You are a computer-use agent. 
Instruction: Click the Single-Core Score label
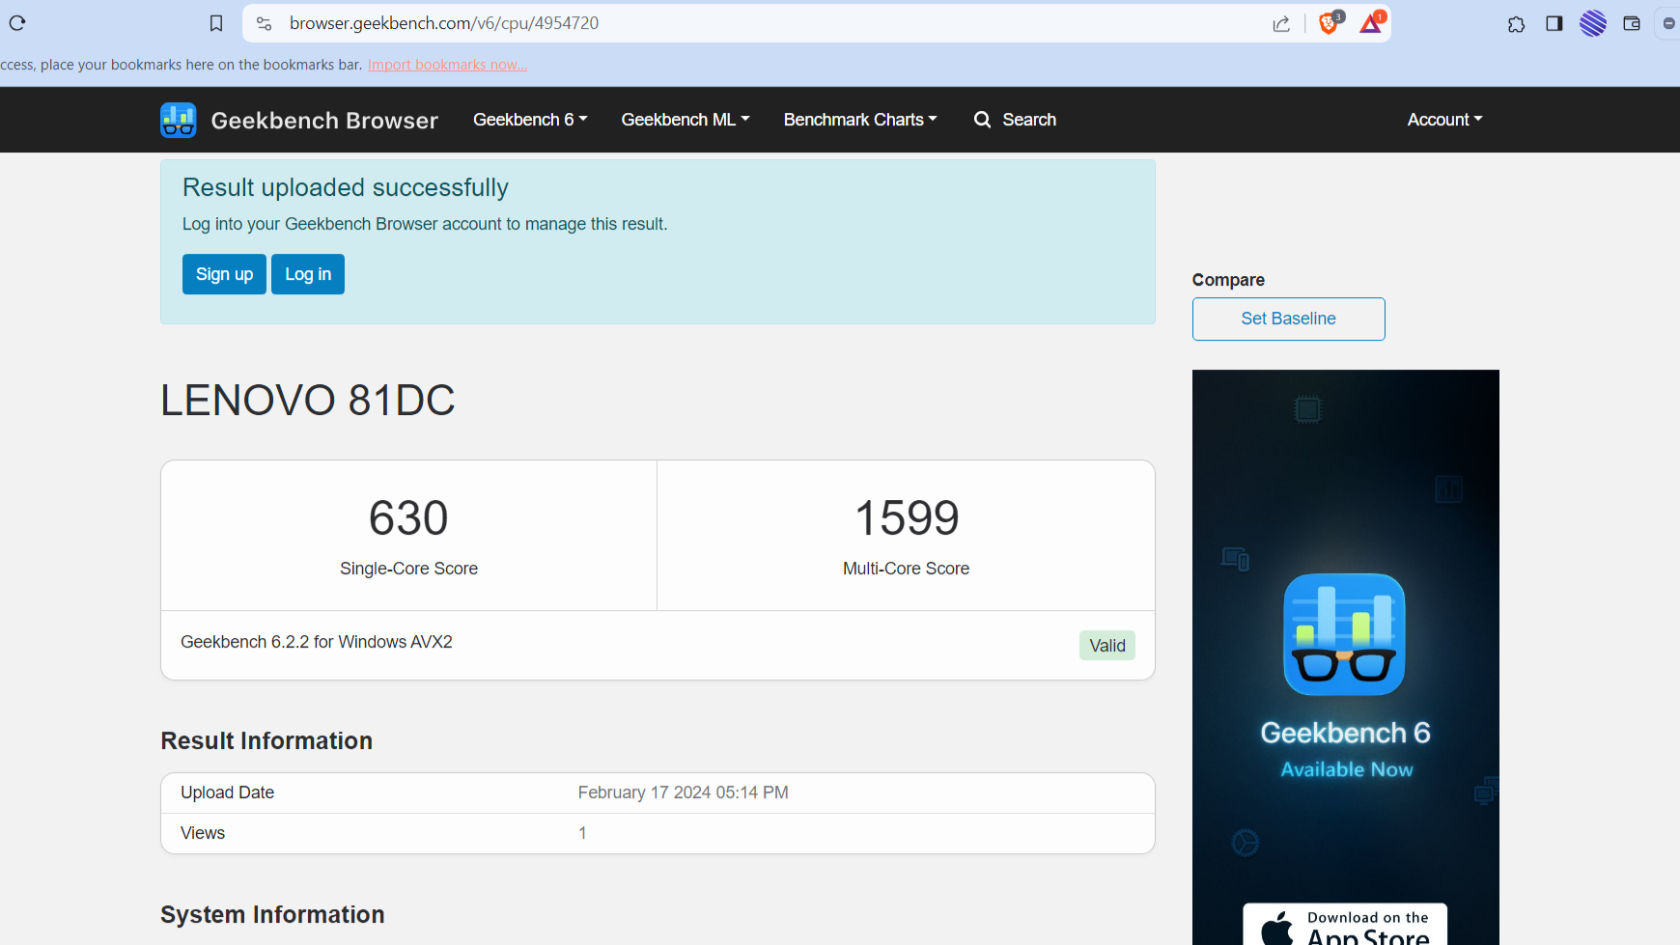(408, 569)
